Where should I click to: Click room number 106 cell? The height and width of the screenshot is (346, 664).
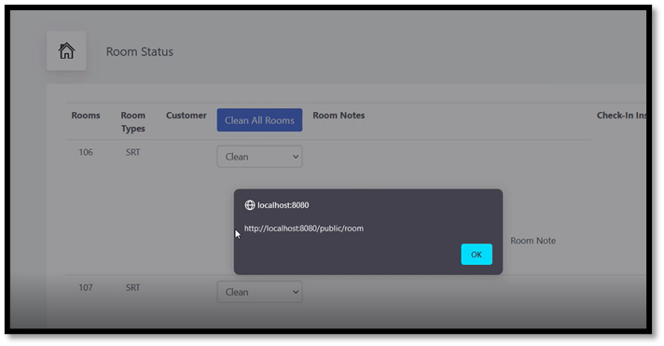coord(86,152)
